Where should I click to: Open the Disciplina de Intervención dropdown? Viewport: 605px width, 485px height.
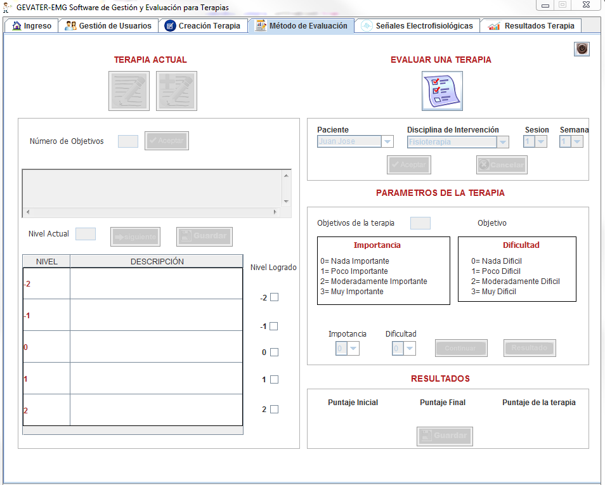[502, 142]
